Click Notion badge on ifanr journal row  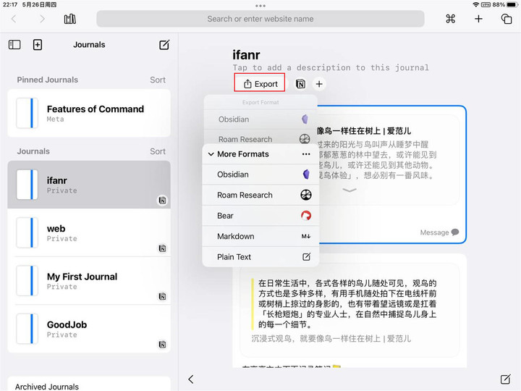click(x=162, y=200)
